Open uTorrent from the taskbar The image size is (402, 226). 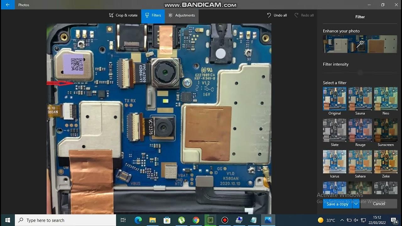click(182, 220)
